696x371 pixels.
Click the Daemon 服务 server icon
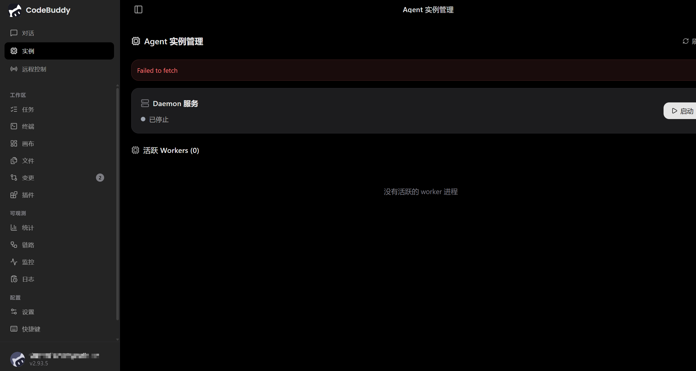(145, 103)
